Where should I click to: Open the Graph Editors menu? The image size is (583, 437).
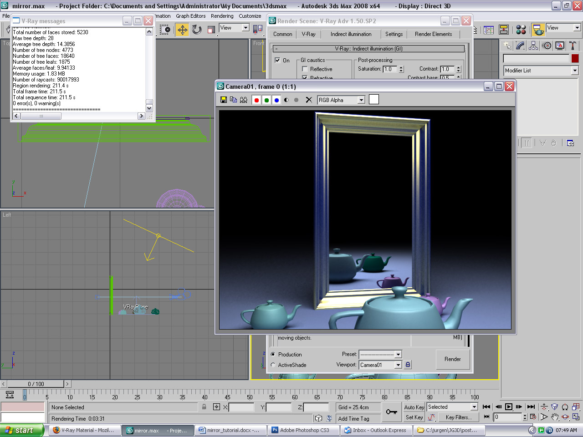tap(190, 16)
